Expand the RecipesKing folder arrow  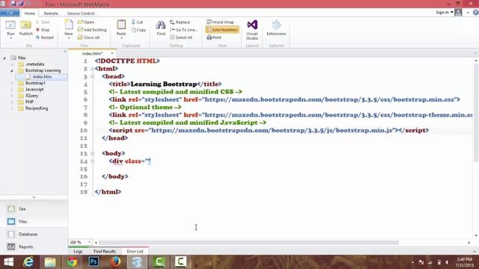(12, 108)
